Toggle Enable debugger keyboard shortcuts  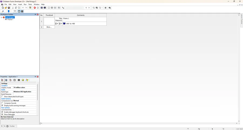click(2, 112)
